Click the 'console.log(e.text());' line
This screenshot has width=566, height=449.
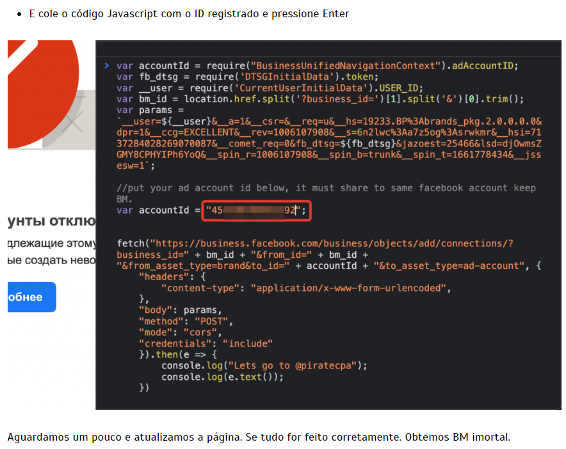(x=222, y=377)
